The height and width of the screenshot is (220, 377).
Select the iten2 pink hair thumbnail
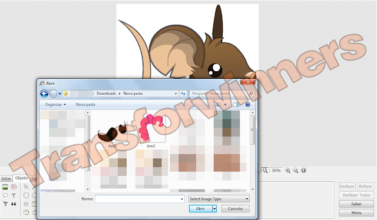(151, 128)
